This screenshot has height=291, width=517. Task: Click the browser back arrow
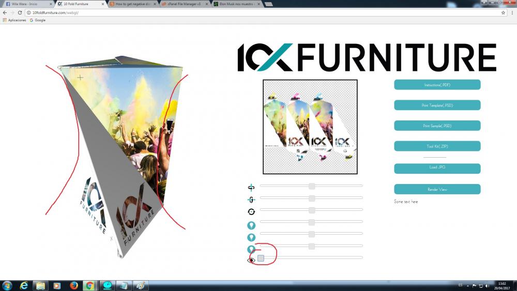[5, 12]
